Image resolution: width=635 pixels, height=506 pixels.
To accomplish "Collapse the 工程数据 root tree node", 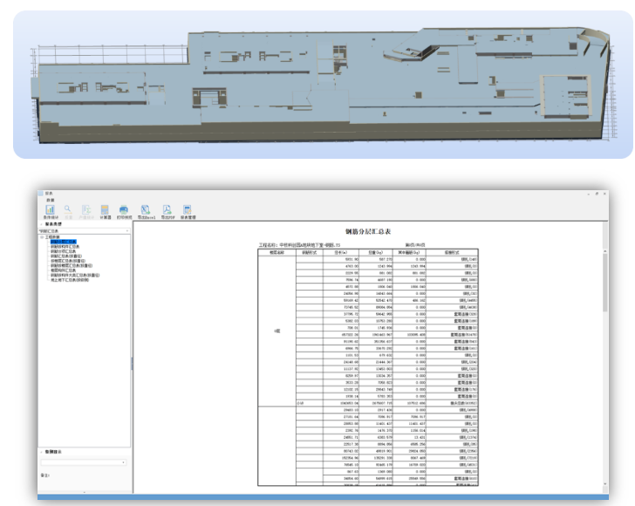I will pos(42,237).
